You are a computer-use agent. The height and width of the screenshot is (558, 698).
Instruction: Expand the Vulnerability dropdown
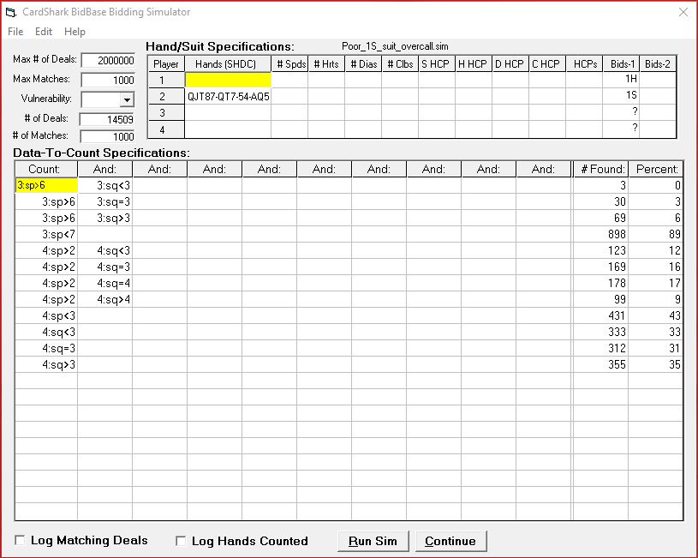point(127,99)
